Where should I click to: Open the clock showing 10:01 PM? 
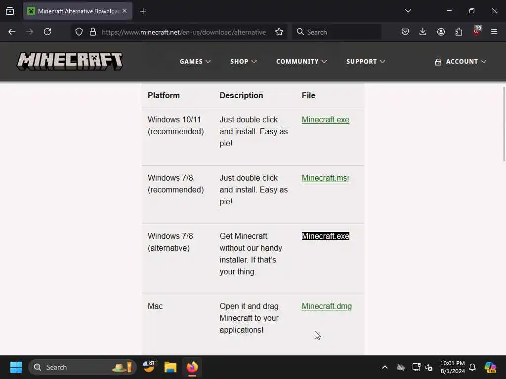[453, 367]
